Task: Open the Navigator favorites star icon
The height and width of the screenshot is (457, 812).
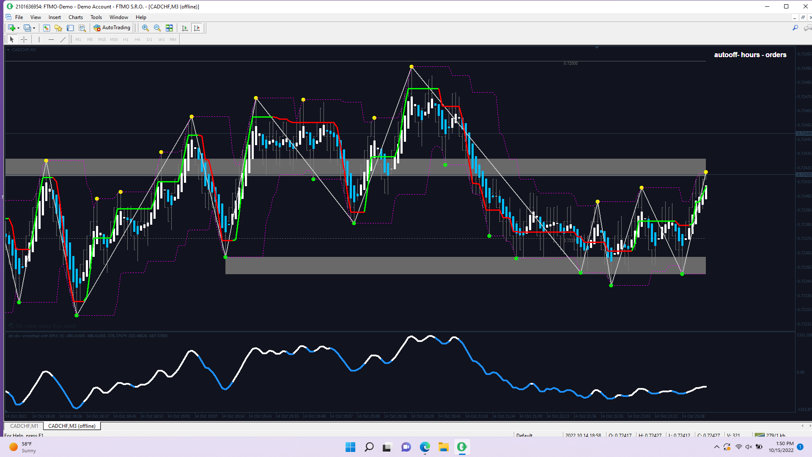Action: (58, 28)
